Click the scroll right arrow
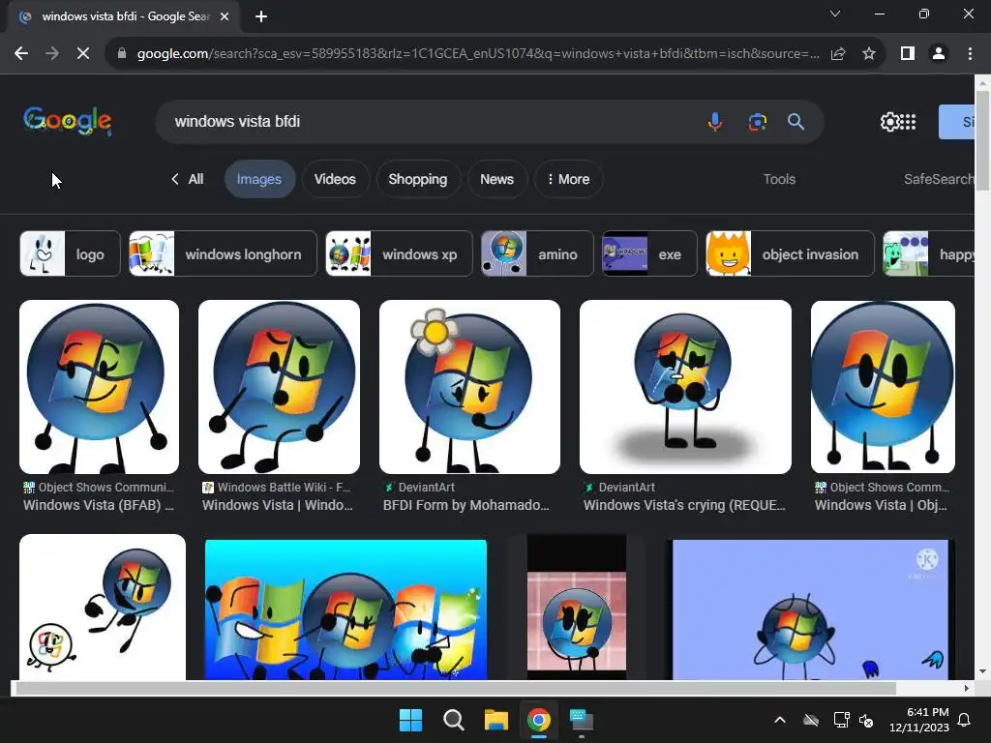991x743 pixels. [x=967, y=688]
